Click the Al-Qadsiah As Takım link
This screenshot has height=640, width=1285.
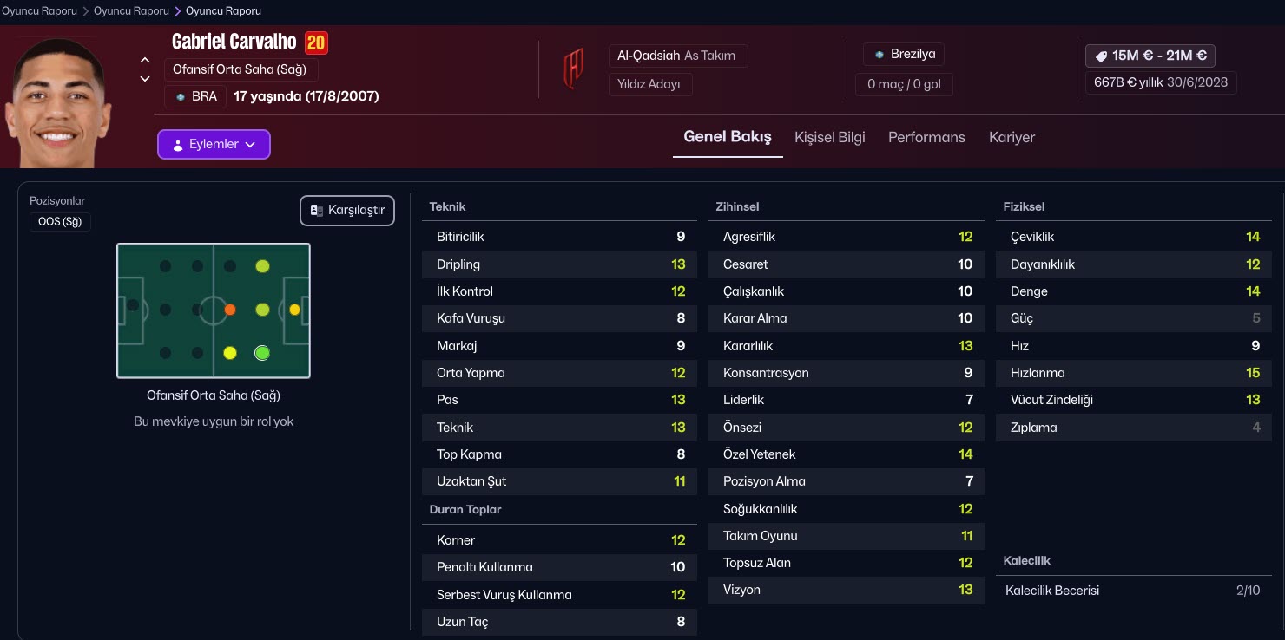pyautogui.click(x=676, y=56)
